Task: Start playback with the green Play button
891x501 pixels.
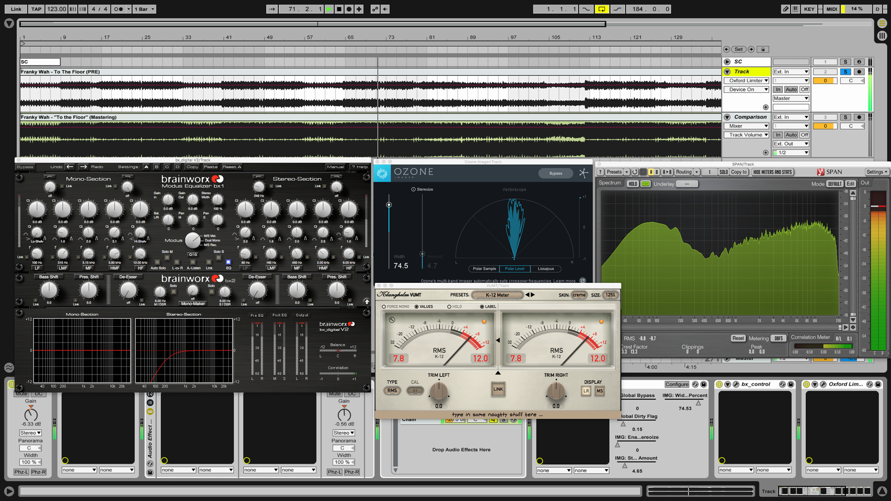Action: point(329,9)
